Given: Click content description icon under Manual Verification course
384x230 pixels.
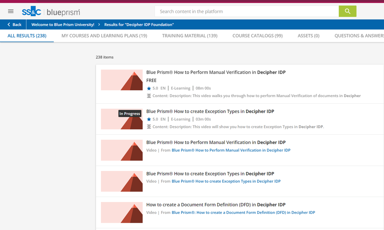Looking at the screenshot, I should pyautogui.click(x=149, y=96).
